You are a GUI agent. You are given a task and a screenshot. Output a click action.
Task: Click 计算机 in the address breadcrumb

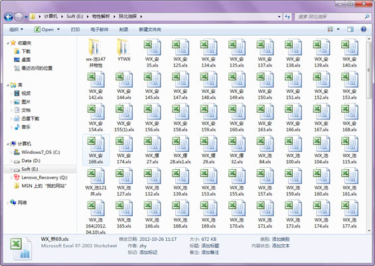50,17
